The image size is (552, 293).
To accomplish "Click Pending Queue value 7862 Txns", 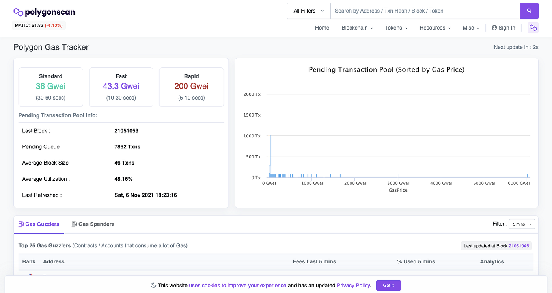I will point(127,147).
